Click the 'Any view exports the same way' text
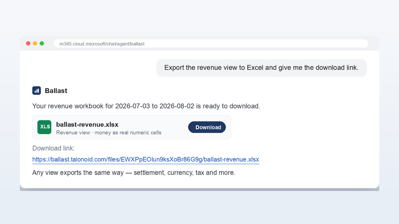This screenshot has height=224, width=399. (134, 173)
